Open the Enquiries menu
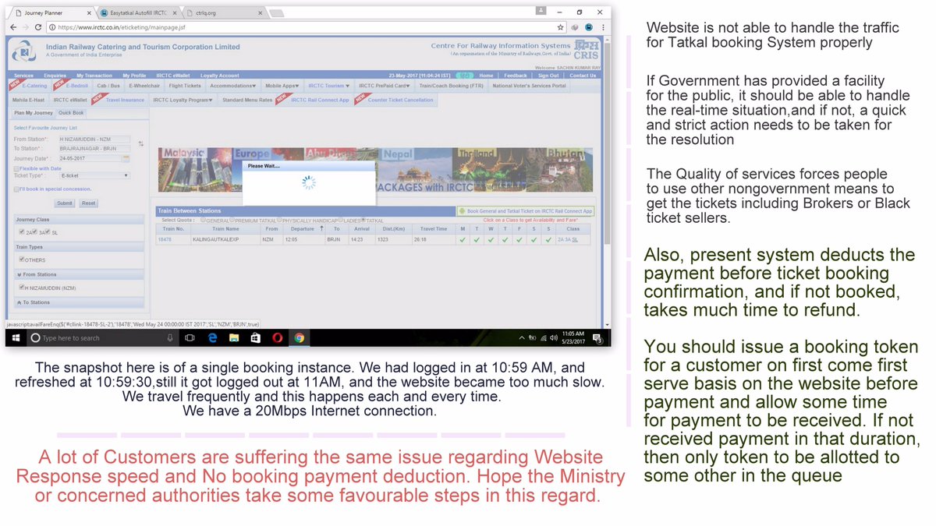 point(55,76)
